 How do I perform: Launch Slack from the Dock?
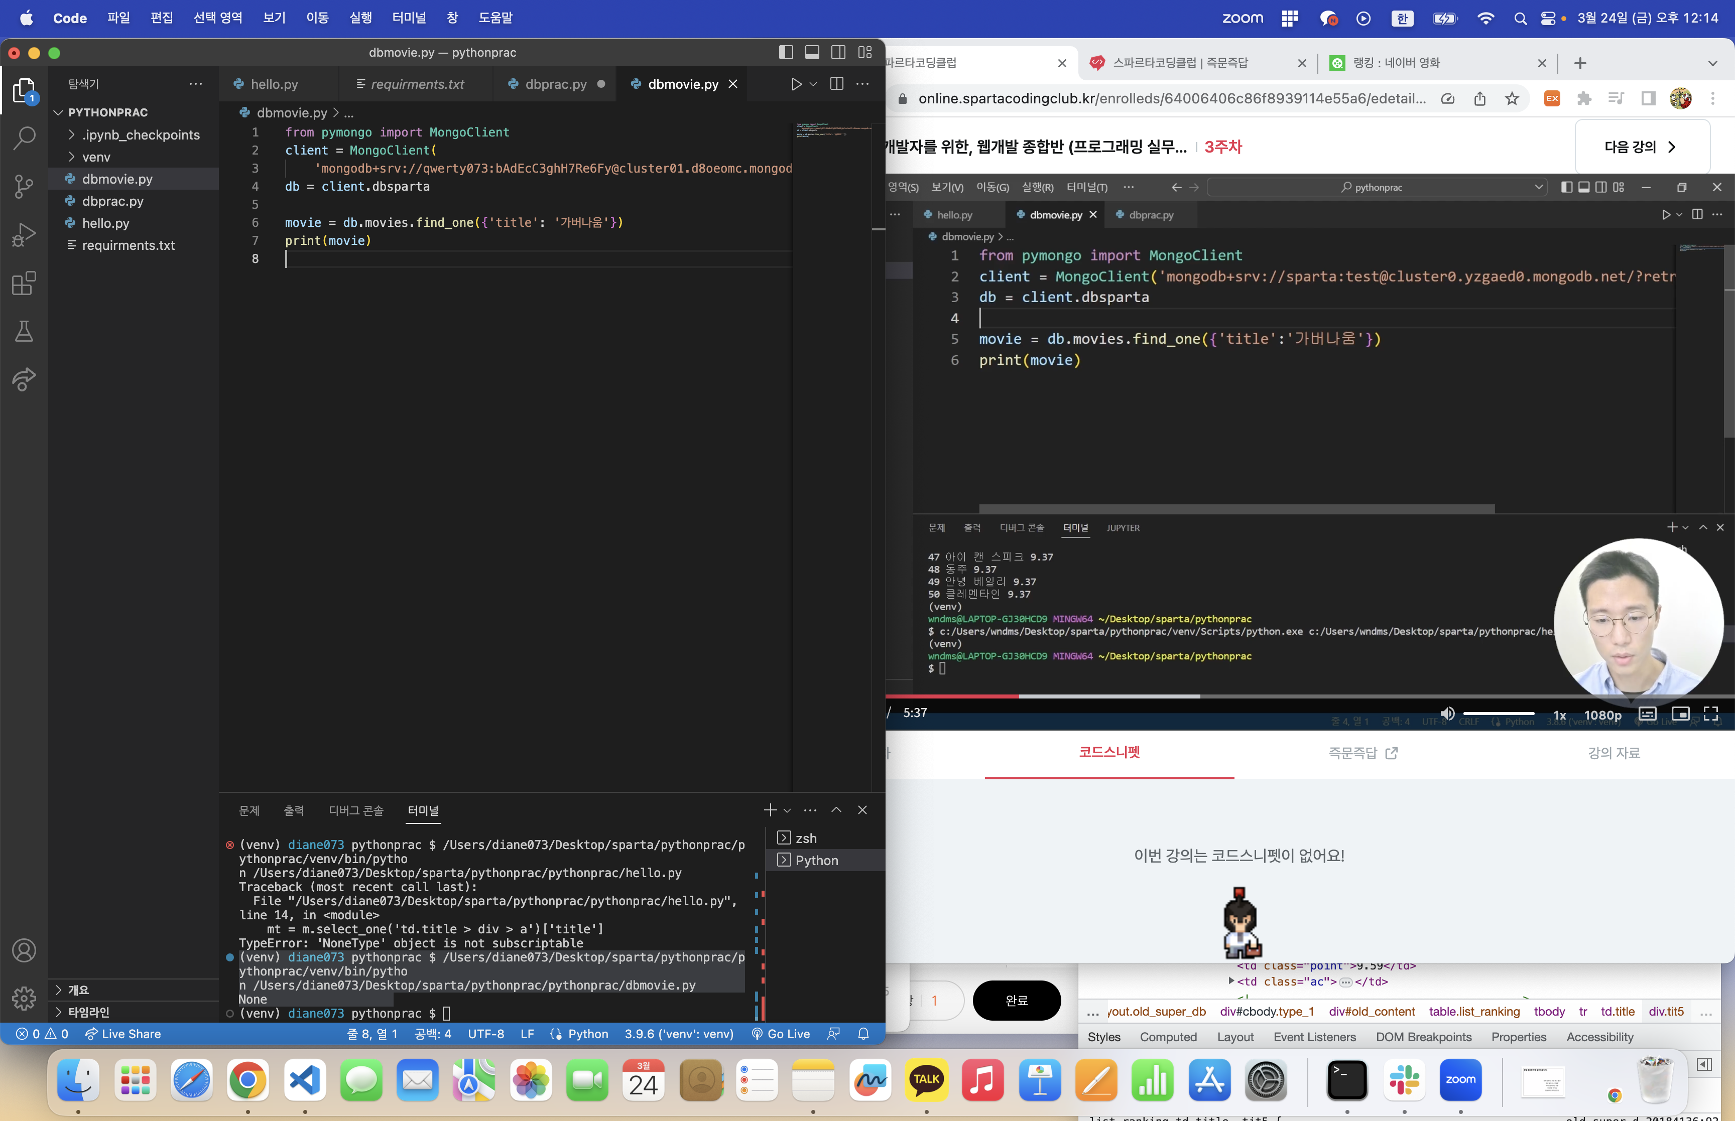1404,1080
